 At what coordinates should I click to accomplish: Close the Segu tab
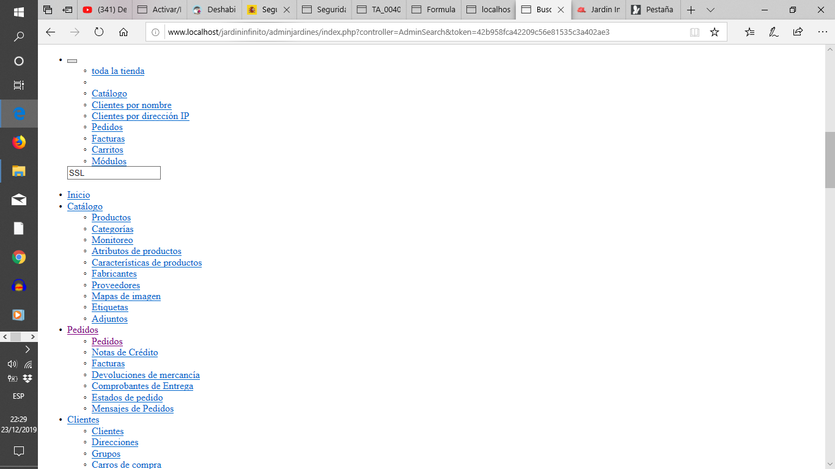[286, 10]
